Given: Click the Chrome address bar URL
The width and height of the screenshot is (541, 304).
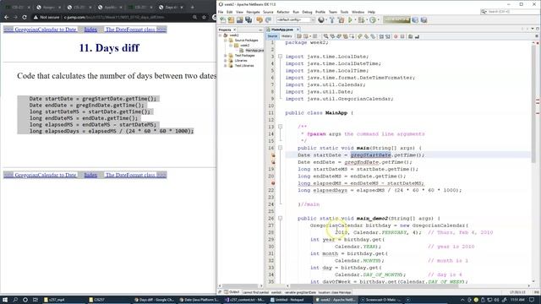Looking at the screenshot, I should click(x=114, y=17).
